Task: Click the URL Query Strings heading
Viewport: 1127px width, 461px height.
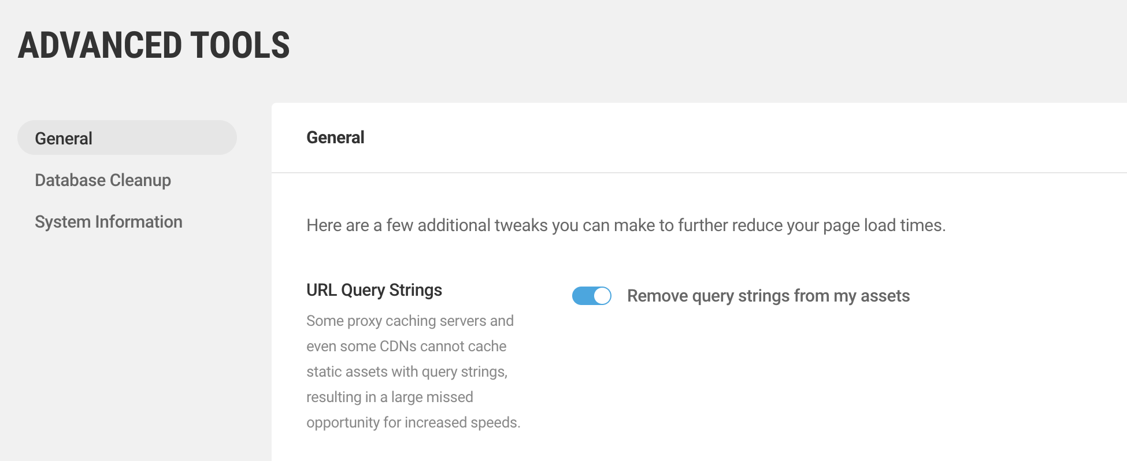Action: coord(373,289)
